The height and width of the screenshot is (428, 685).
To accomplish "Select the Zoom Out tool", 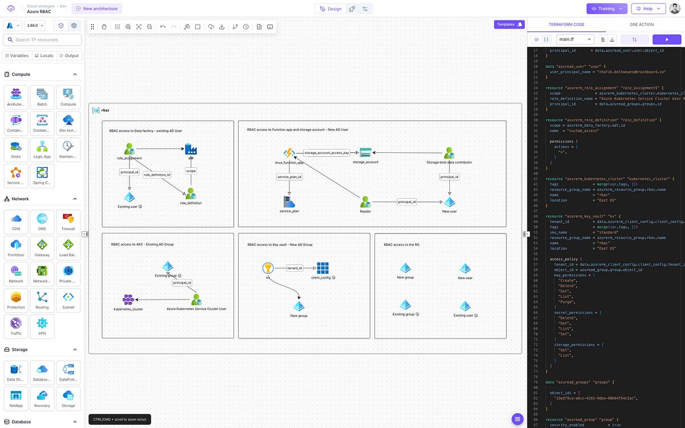I will tap(150, 26).
